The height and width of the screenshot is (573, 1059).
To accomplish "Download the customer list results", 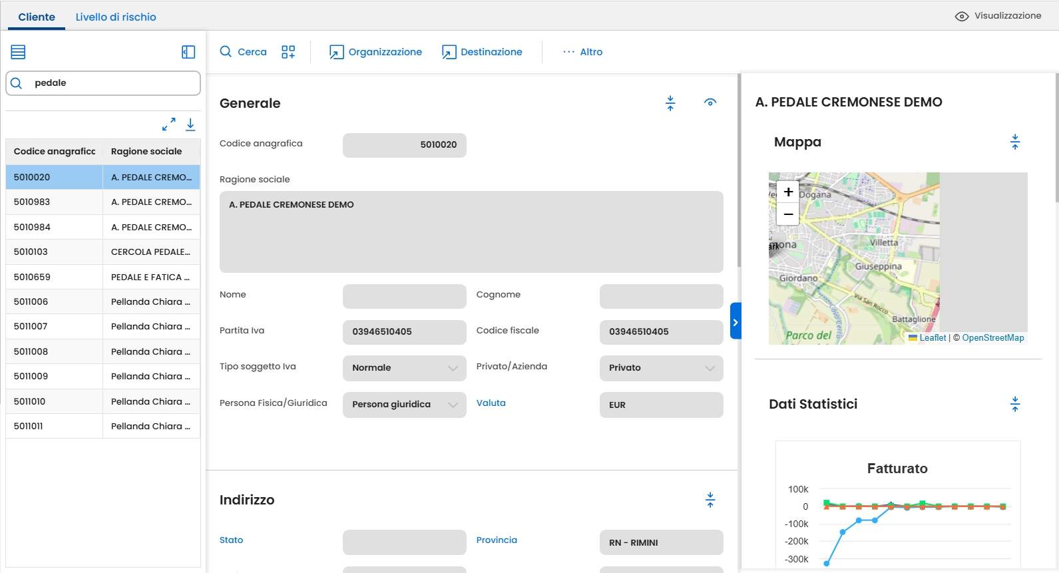I will point(190,124).
